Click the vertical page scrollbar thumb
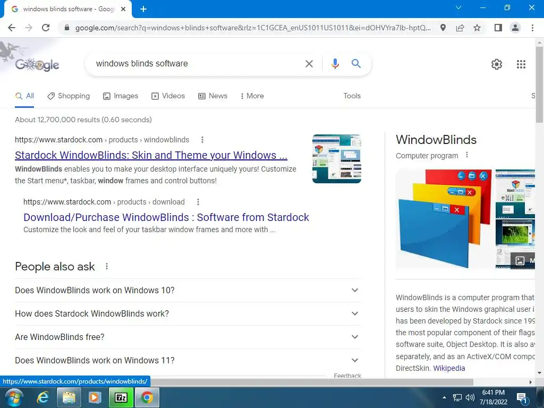544x408 pixels. coord(539,84)
